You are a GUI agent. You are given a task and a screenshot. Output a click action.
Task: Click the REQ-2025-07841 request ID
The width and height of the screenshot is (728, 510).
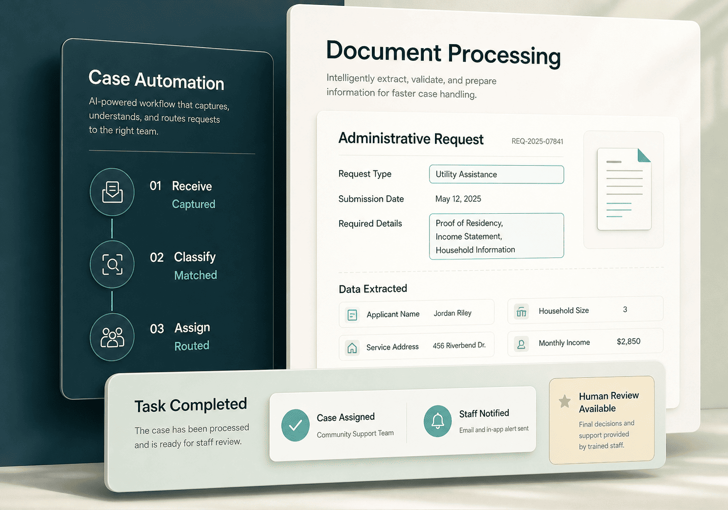point(537,141)
